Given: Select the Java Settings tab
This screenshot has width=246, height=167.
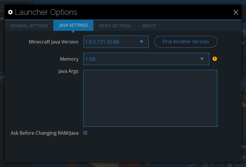Looking at the screenshot, I should [x=73, y=25].
